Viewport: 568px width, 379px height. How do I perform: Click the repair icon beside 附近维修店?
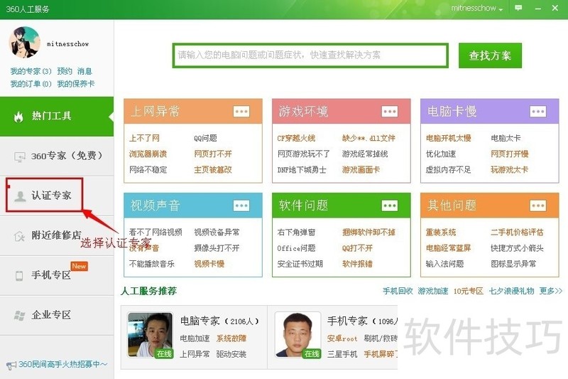click(x=19, y=236)
